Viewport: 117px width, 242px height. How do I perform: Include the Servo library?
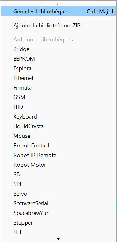(x=58, y=194)
